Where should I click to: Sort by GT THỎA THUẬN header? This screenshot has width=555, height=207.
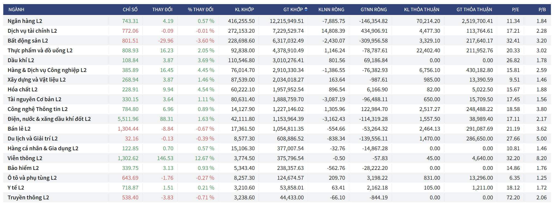point(474,10)
